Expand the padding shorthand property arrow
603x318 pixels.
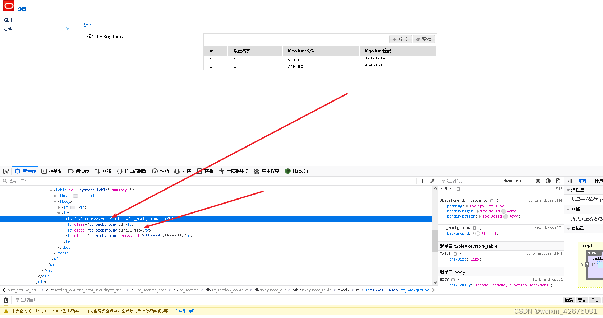[x=467, y=206]
